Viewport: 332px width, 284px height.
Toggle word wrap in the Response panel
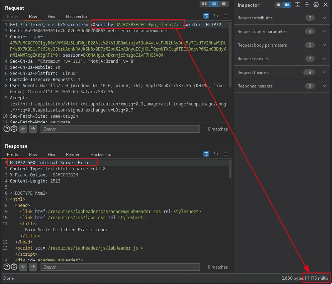206,154
